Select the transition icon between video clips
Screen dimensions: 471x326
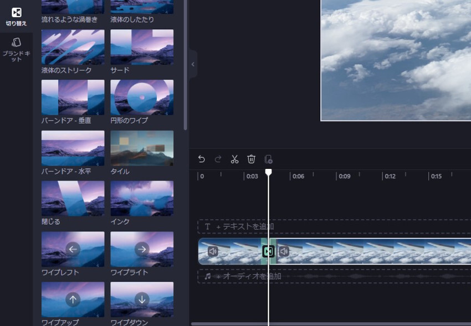pyautogui.click(x=269, y=251)
